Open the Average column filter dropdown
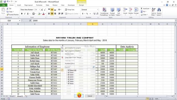177x100 pixels. coord(137,50)
